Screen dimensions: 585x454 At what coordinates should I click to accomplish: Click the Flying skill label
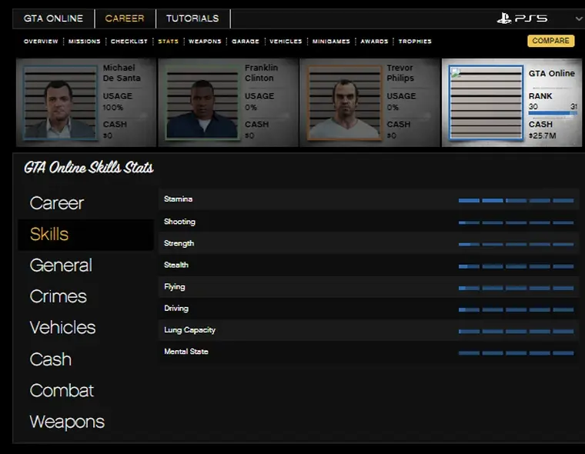174,287
